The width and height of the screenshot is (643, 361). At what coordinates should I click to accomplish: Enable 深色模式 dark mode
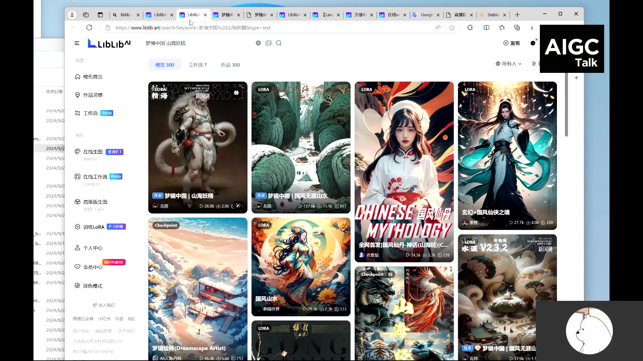coord(91,286)
